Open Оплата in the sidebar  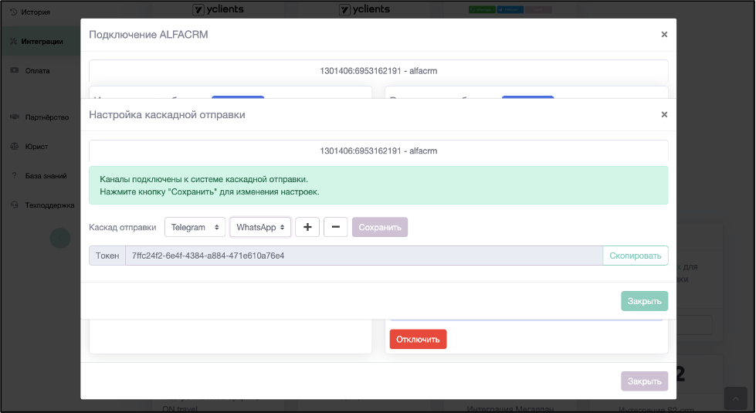pyautogui.click(x=37, y=71)
